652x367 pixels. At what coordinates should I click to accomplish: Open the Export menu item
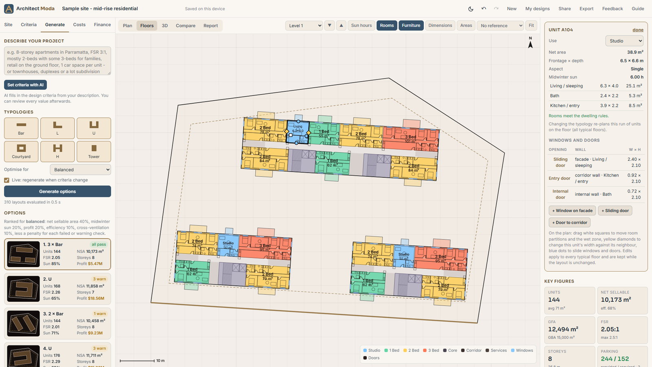tap(586, 9)
